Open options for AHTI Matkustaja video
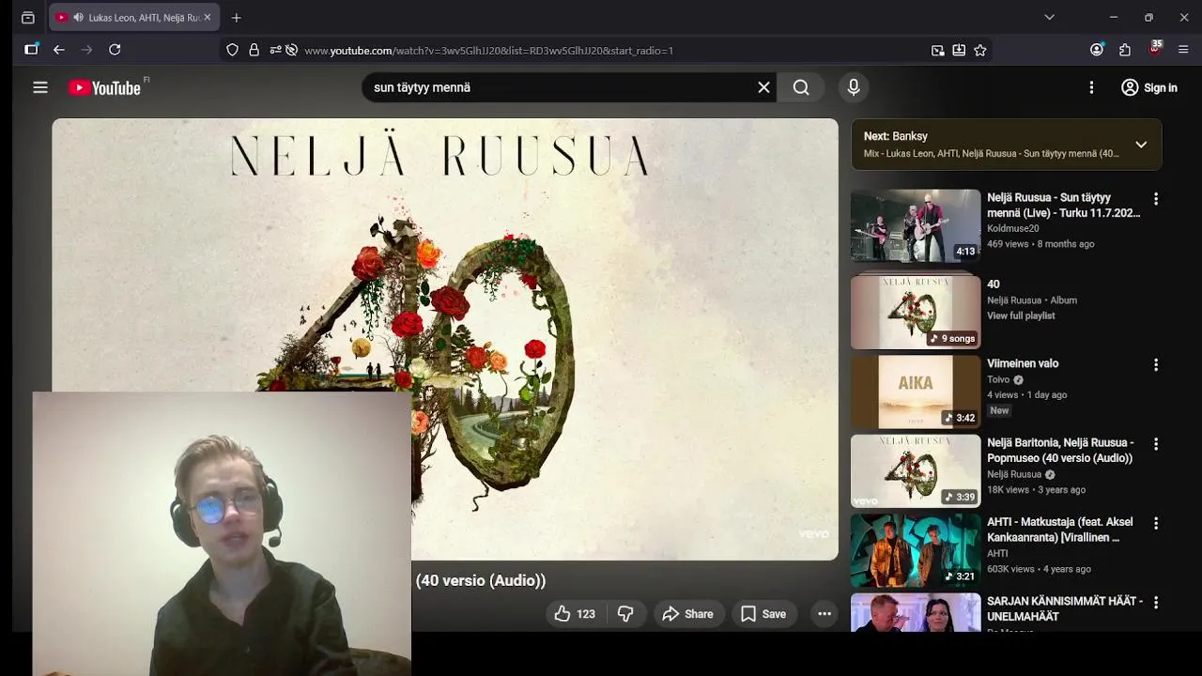The image size is (1202, 676). [x=1156, y=523]
